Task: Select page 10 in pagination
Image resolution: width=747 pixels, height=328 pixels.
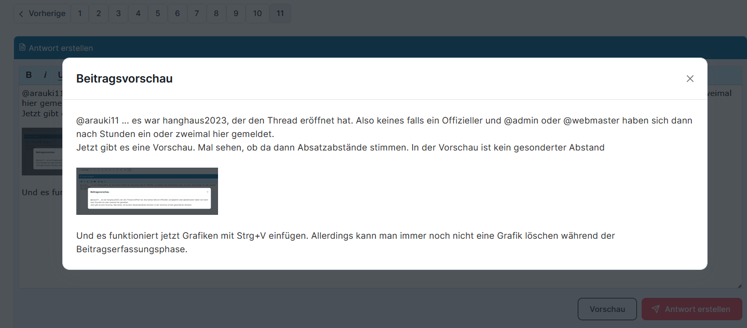Action: click(x=257, y=13)
